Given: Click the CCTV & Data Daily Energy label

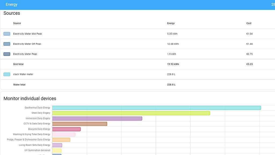Looking at the screenshot, I should pyautogui.click(x=37, y=124).
